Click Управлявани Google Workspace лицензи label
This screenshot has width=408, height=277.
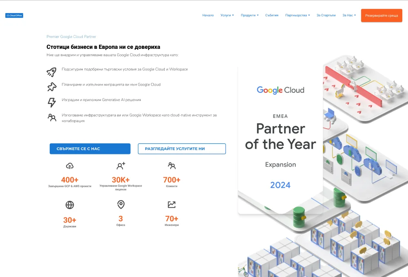(x=121, y=188)
